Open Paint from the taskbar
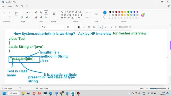The image size is (171, 96). coord(73,93)
